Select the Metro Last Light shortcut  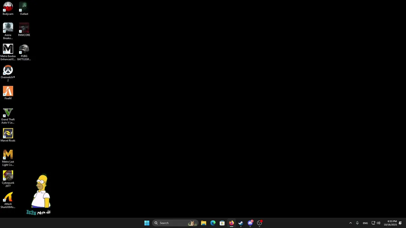click(8, 158)
